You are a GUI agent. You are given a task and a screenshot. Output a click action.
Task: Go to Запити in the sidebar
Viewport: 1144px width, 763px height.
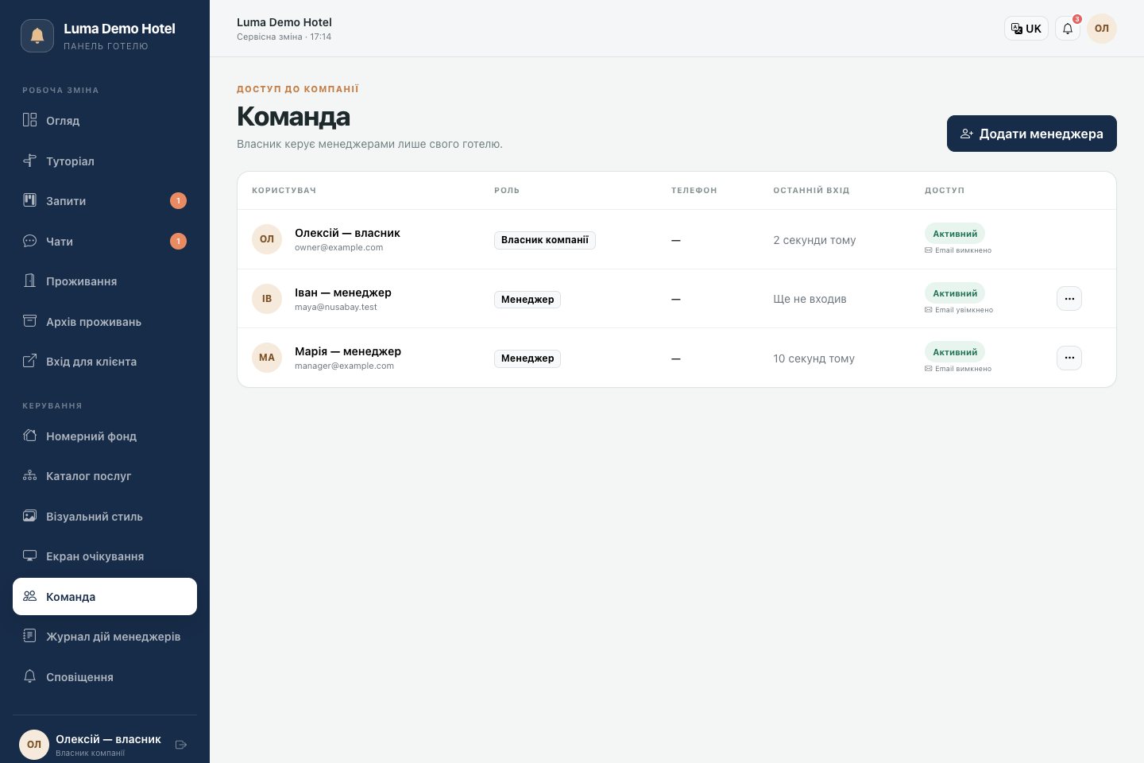pyautogui.click(x=105, y=201)
